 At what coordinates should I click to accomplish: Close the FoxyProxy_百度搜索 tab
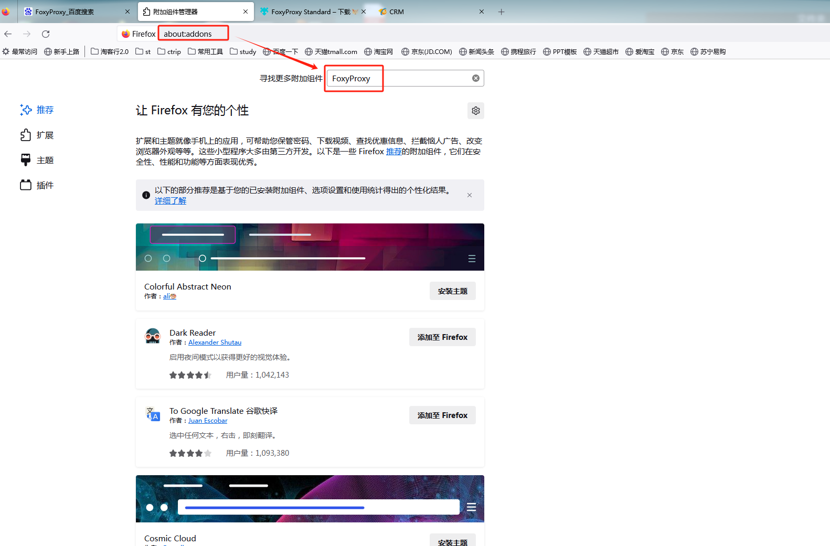[127, 12]
